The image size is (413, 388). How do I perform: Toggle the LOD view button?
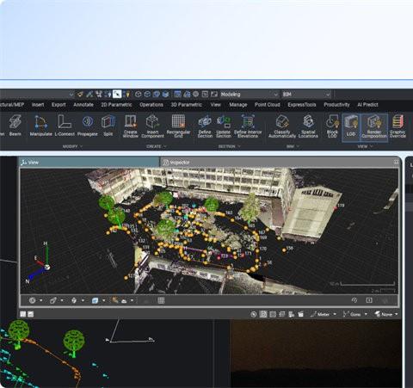(x=351, y=127)
